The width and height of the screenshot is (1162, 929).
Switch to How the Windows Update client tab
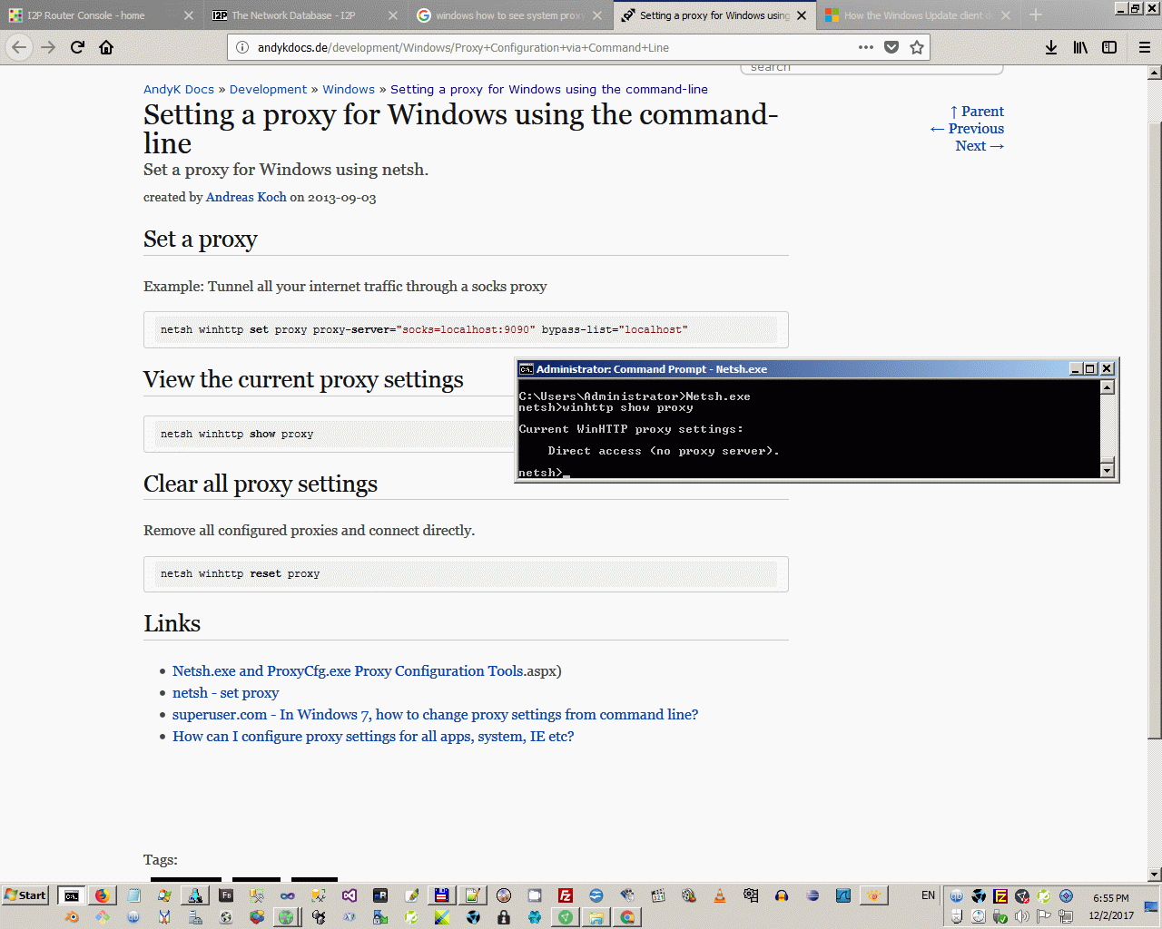[918, 15]
